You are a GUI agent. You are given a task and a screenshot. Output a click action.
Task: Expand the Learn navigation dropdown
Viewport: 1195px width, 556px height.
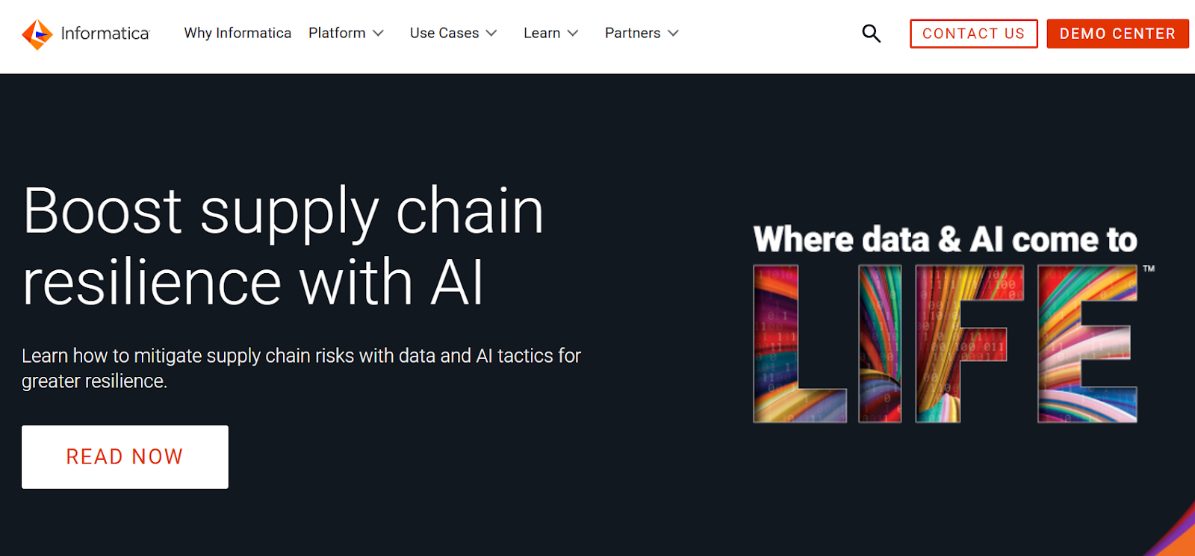[x=573, y=34]
